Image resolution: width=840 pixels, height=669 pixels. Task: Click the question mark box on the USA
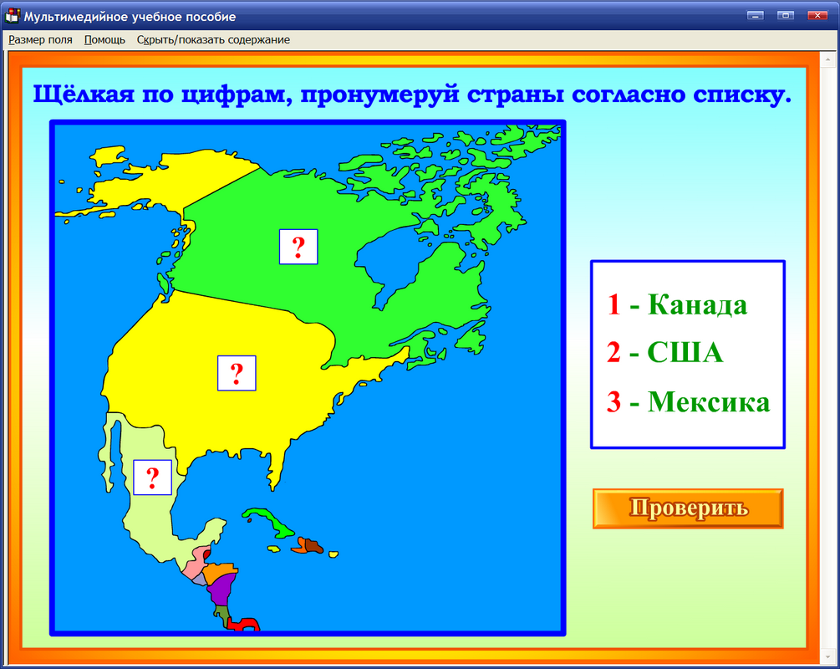point(237,373)
